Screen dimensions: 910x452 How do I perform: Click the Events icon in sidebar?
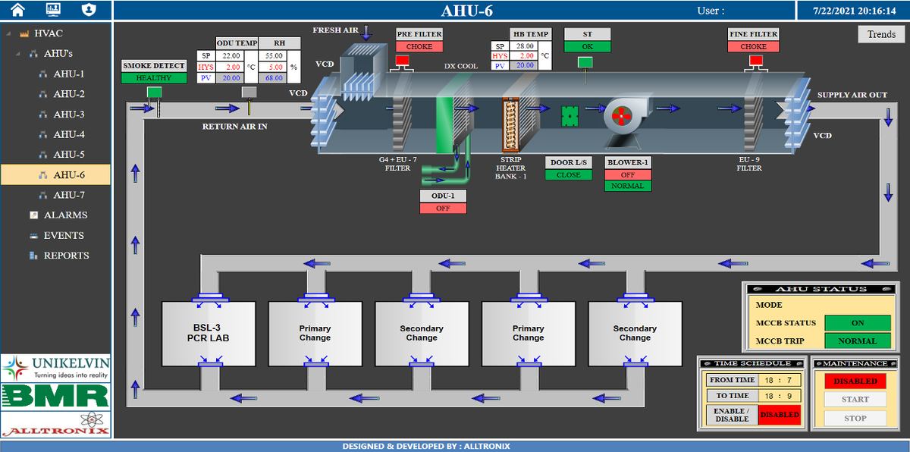tap(33, 236)
